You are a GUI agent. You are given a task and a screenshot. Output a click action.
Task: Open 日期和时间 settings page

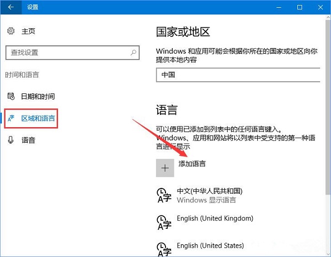click(38, 97)
